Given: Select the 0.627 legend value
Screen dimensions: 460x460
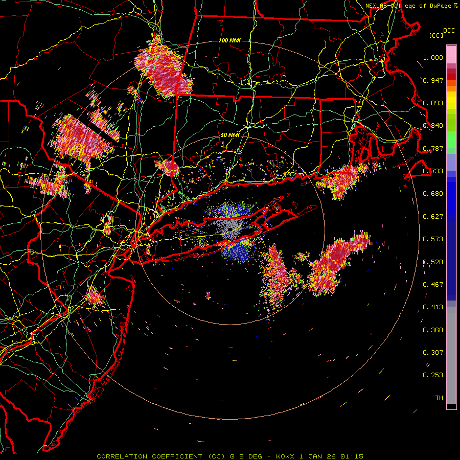Looking at the screenshot, I should point(433,217).
